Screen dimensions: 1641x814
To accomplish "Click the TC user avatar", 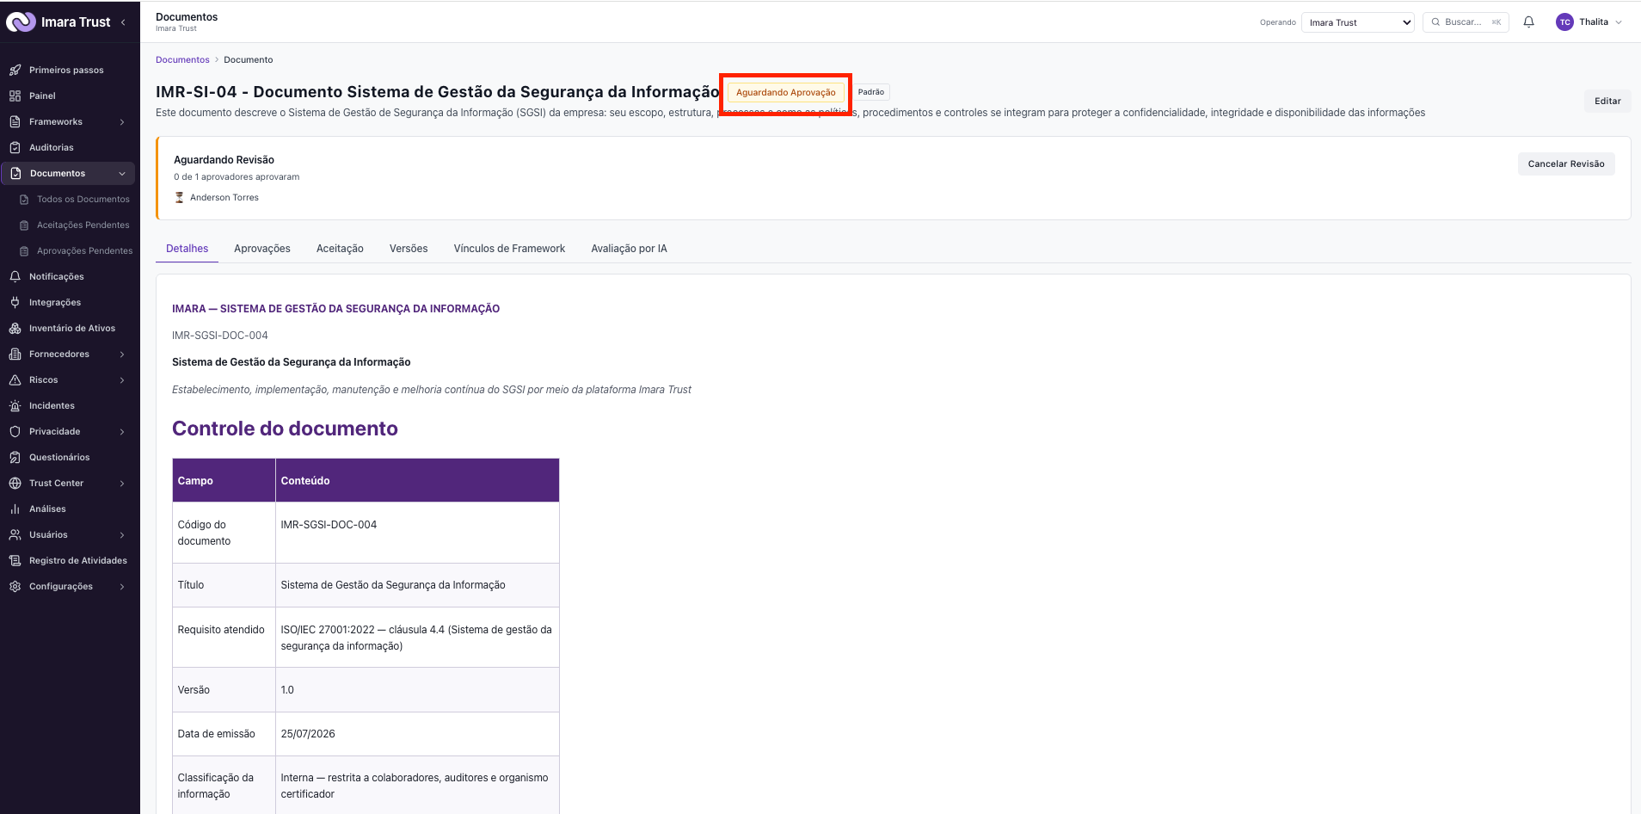I will 1564,22.
